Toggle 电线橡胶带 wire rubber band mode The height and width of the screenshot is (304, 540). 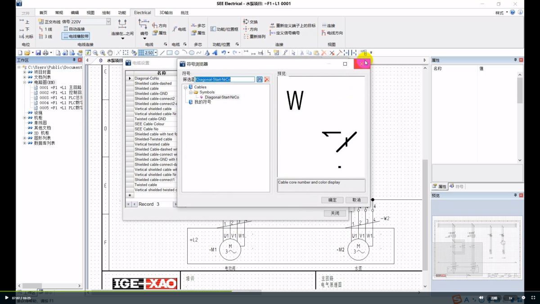(x=76, y=36)
